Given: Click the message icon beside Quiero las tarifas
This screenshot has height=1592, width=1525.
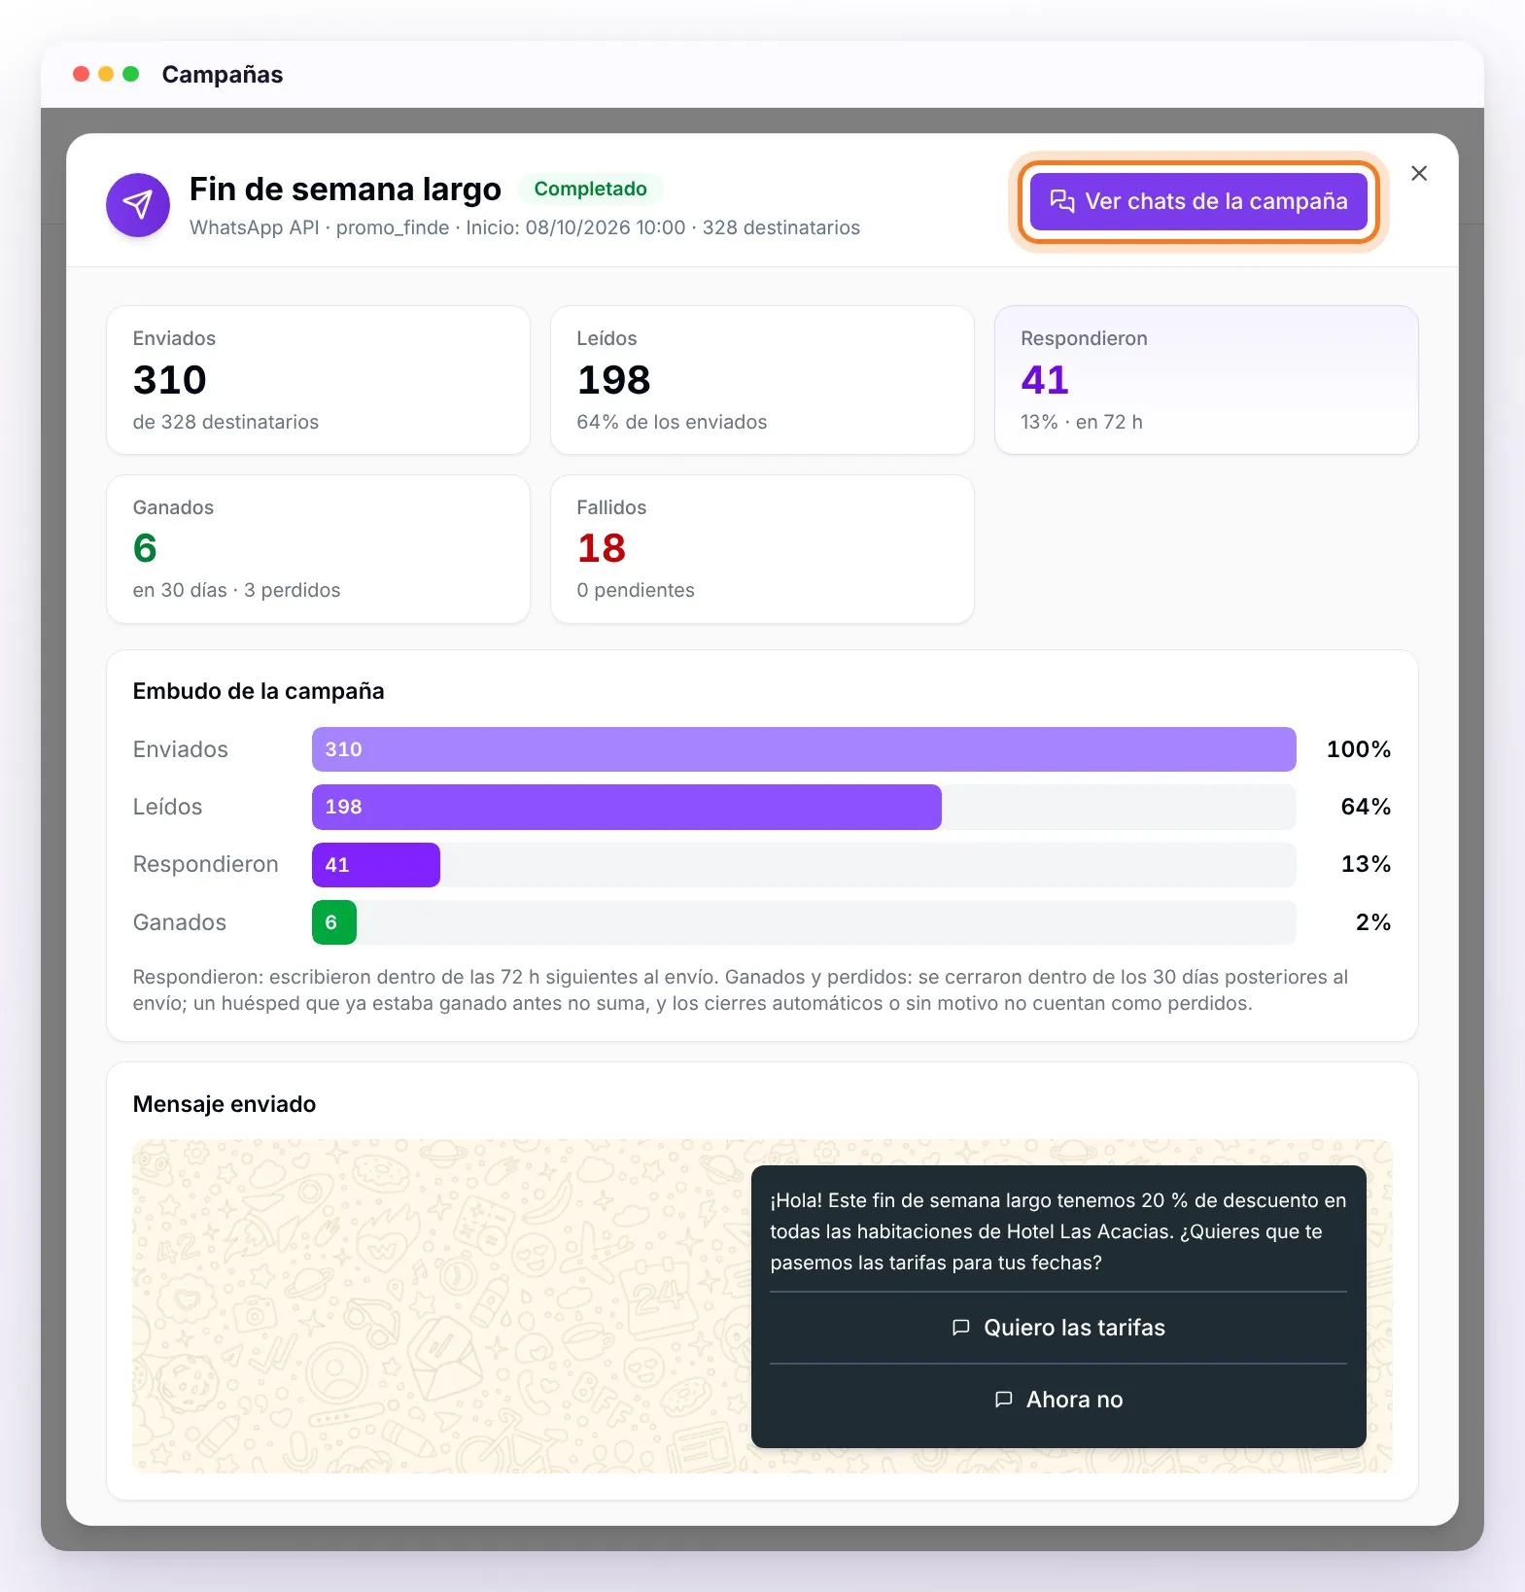Looking at the screenshot, I should coord(960,1328).
